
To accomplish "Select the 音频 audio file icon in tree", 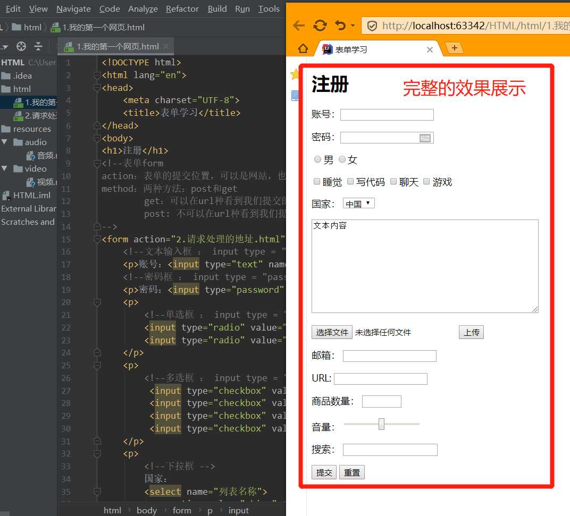I will (x=30, y=156).
